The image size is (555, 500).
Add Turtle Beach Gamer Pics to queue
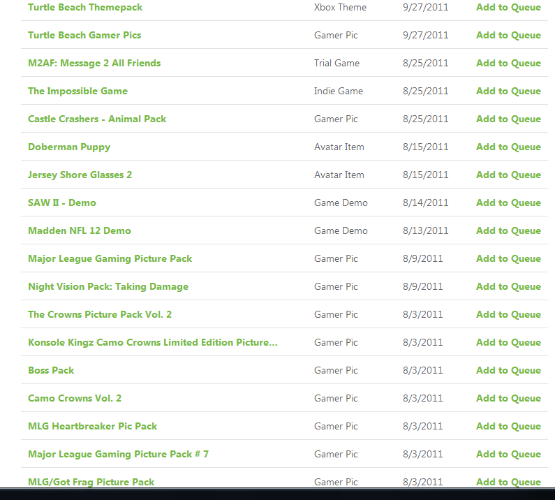[x=508, y=36]
